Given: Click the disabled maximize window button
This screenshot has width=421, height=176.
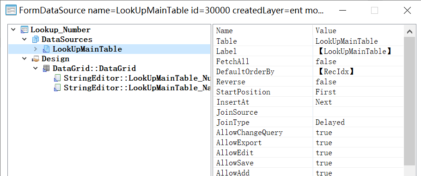Looking at the screenshot, I should pos(374,11).
